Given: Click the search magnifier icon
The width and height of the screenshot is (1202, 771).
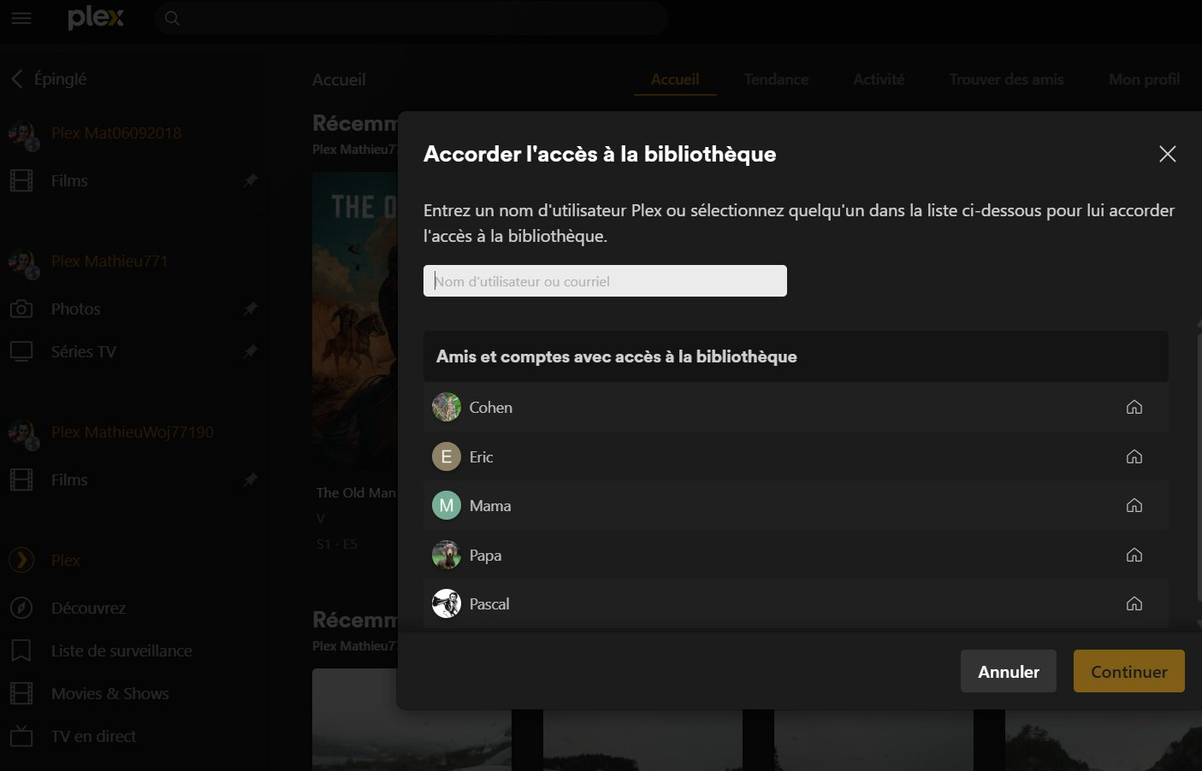Looking at the screenshot, I should pos(172,18).
